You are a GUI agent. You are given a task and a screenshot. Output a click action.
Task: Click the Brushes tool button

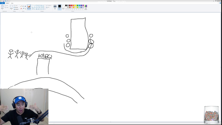coord(29,7)
